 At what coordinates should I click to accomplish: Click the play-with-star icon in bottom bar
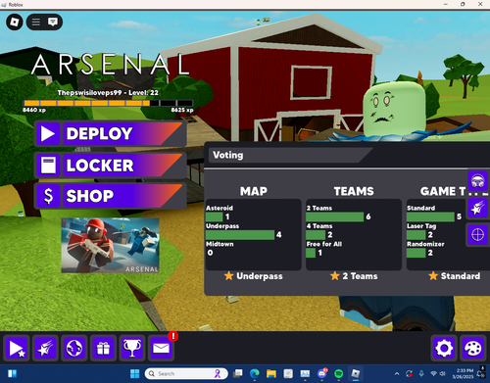pos(17,348)
